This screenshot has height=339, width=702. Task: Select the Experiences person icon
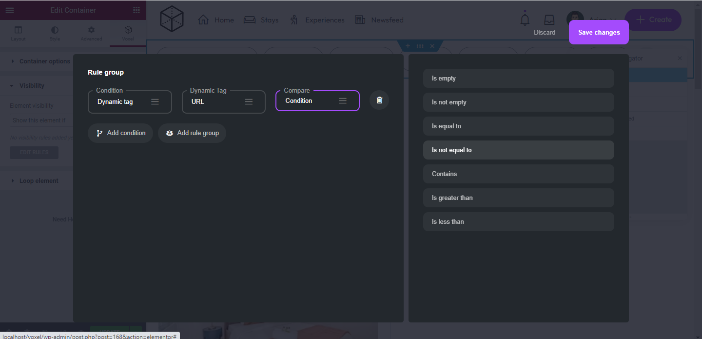(294, 20)
